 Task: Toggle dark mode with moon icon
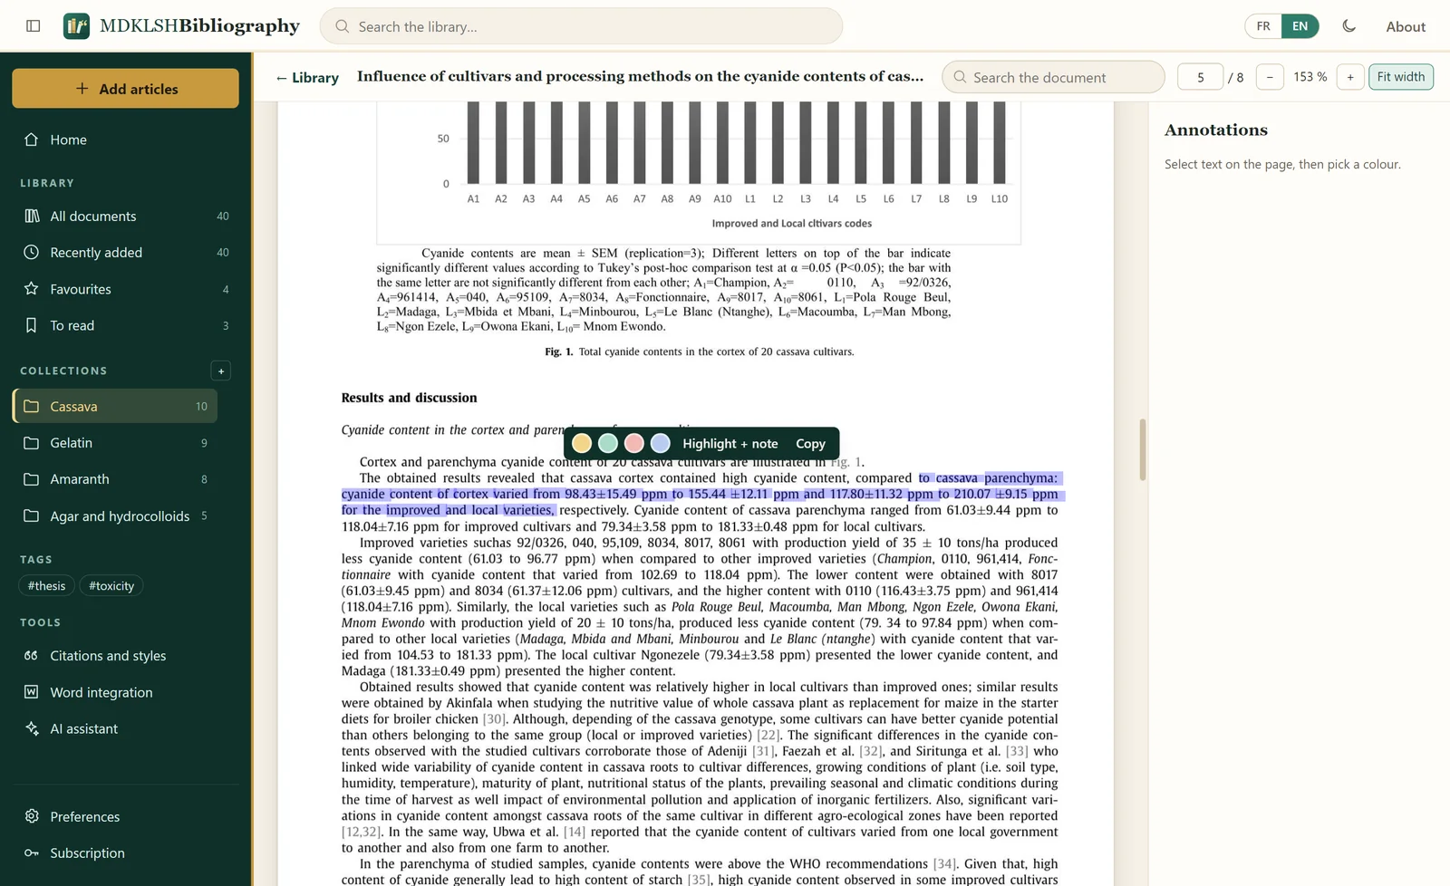click(1348, 26)
